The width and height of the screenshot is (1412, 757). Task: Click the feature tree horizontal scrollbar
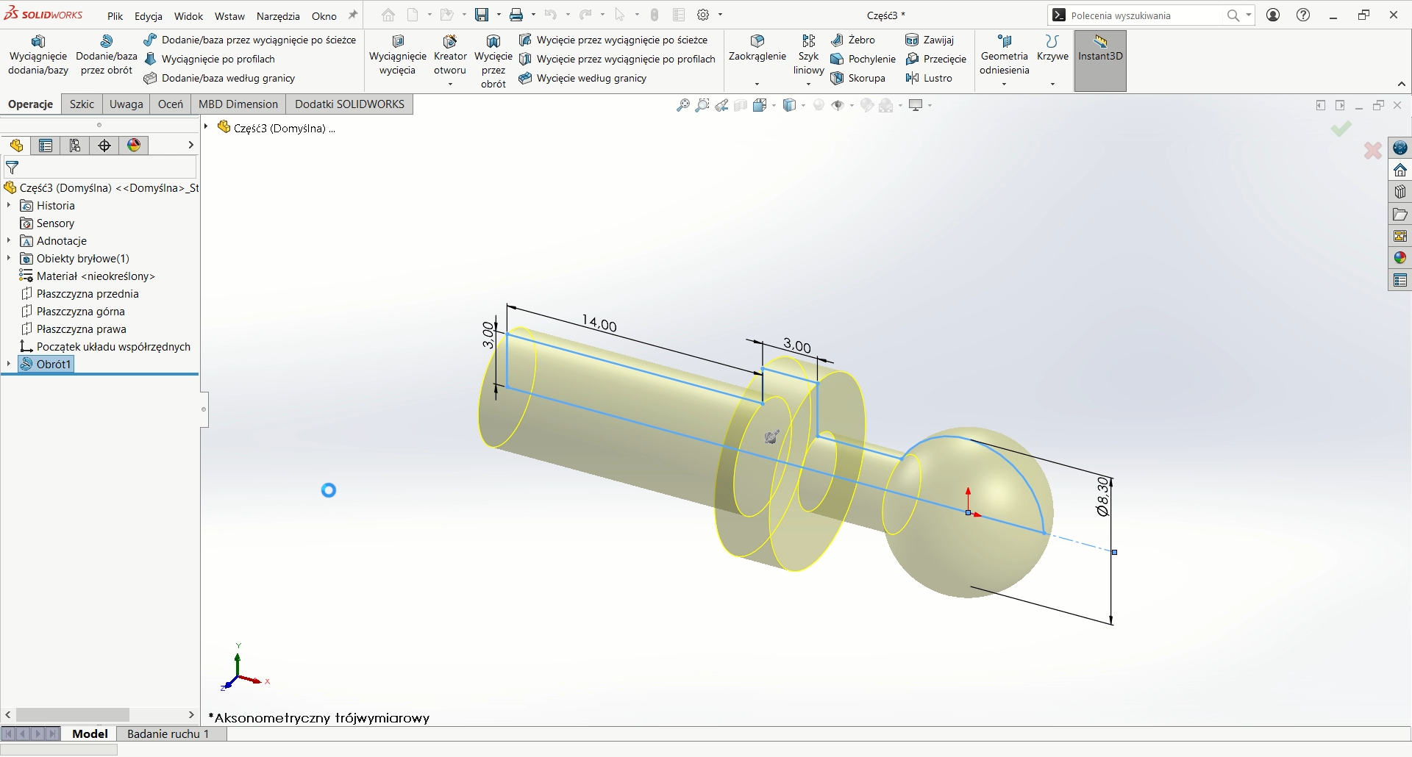click(72, 714)
